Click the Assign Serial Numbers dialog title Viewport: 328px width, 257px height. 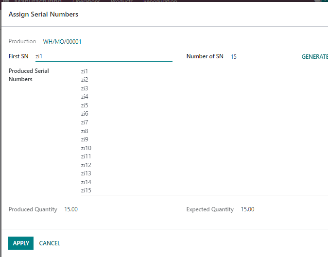(43, 14)
